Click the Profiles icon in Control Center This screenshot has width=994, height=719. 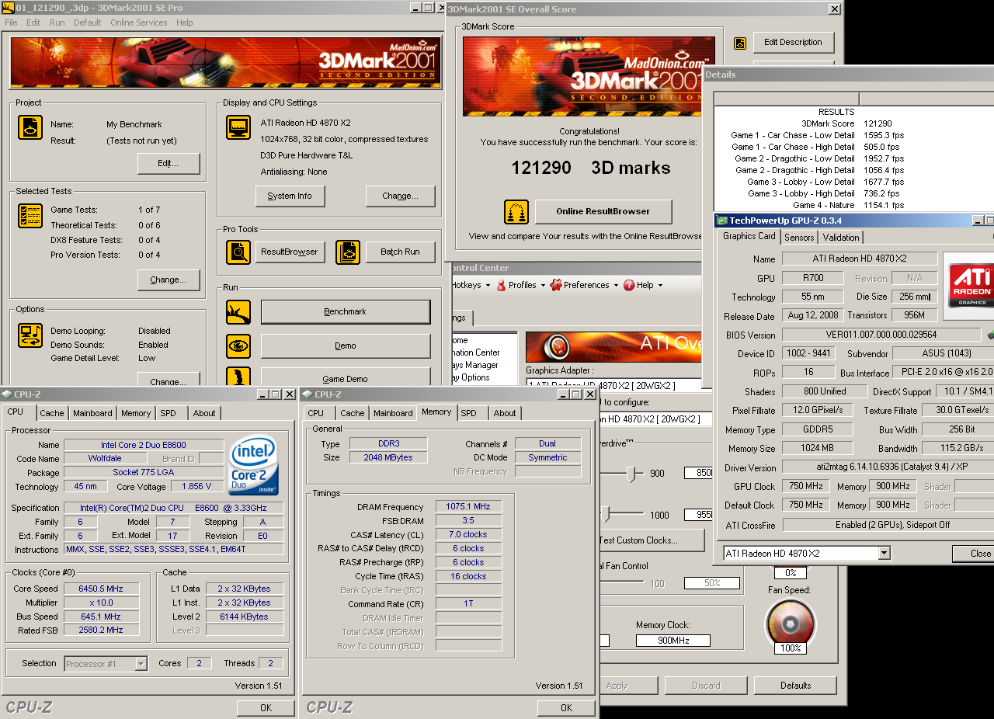point(502,285)
